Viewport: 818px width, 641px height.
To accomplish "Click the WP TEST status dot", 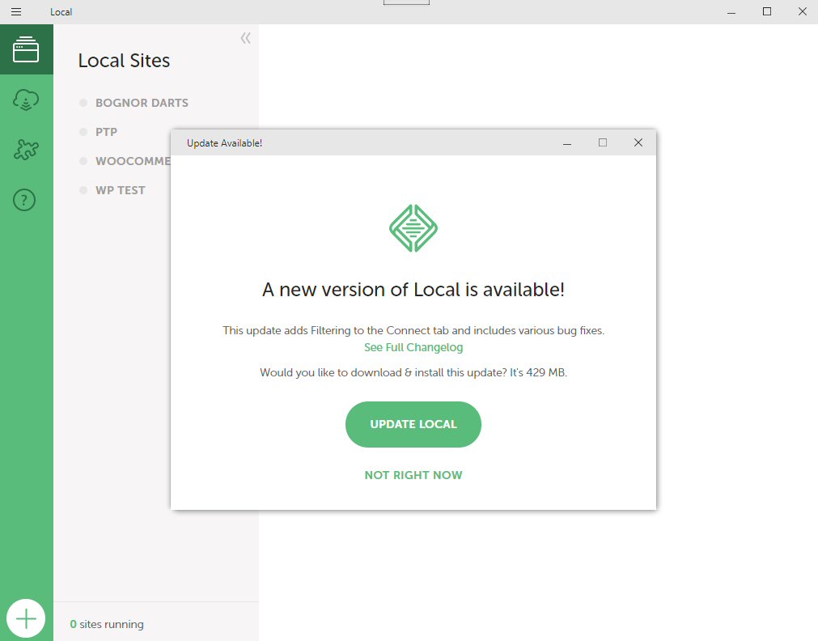I will 83,190.
